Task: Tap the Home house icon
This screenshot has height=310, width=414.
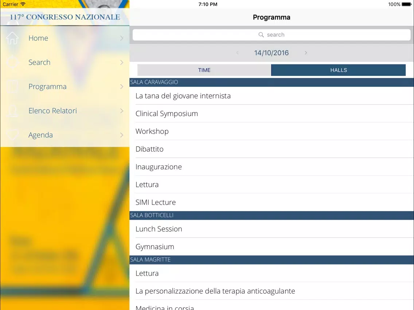Action: tap(12, 38)
